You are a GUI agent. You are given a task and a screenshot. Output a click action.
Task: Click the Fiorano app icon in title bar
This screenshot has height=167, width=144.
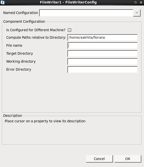coord(3,2)
